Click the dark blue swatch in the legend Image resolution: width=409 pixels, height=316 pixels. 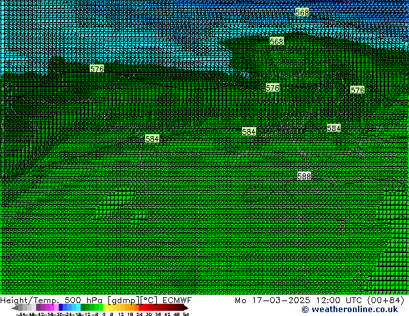61,307
